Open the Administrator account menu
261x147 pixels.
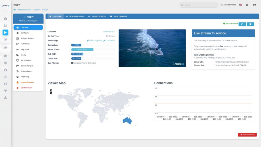point(228,5)
